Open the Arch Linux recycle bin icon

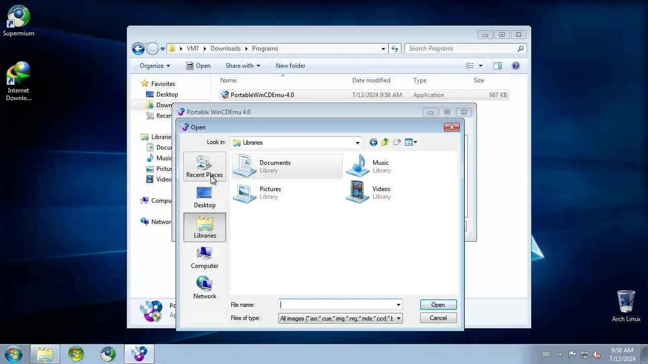[626, 306]
